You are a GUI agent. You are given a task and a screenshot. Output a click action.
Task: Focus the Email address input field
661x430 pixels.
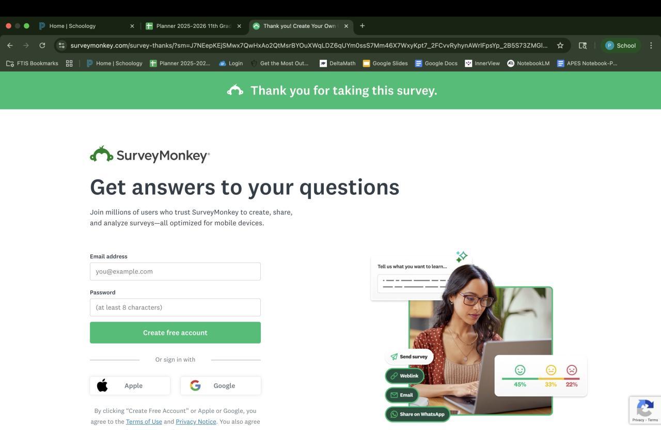tap(175, 271)
